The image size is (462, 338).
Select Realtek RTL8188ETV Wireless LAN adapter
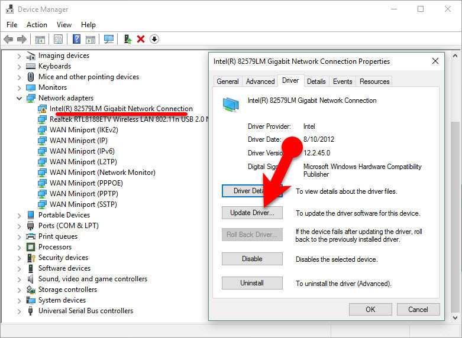click(x=129, y=119)
